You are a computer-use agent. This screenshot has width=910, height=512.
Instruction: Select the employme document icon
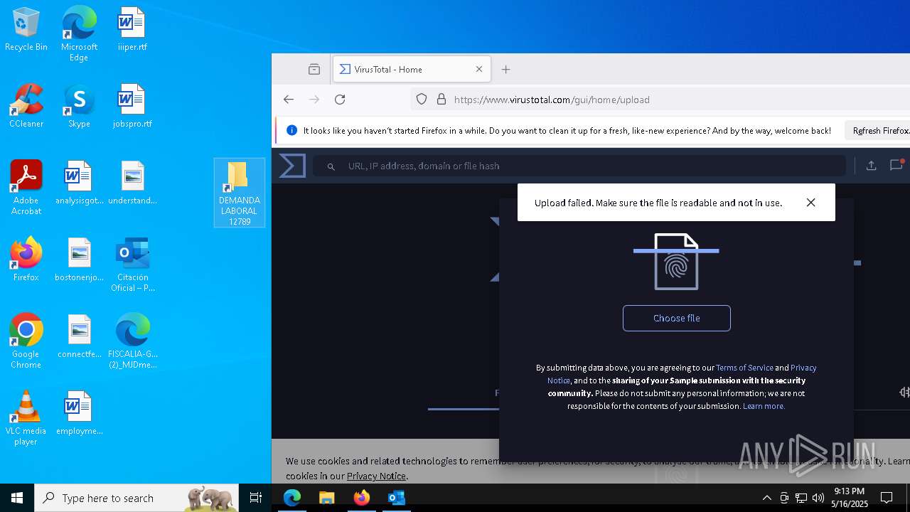pos(79,414)
